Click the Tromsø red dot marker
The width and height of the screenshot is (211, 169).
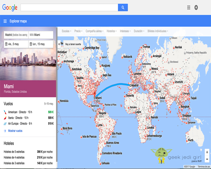click(x=141, y=47)
